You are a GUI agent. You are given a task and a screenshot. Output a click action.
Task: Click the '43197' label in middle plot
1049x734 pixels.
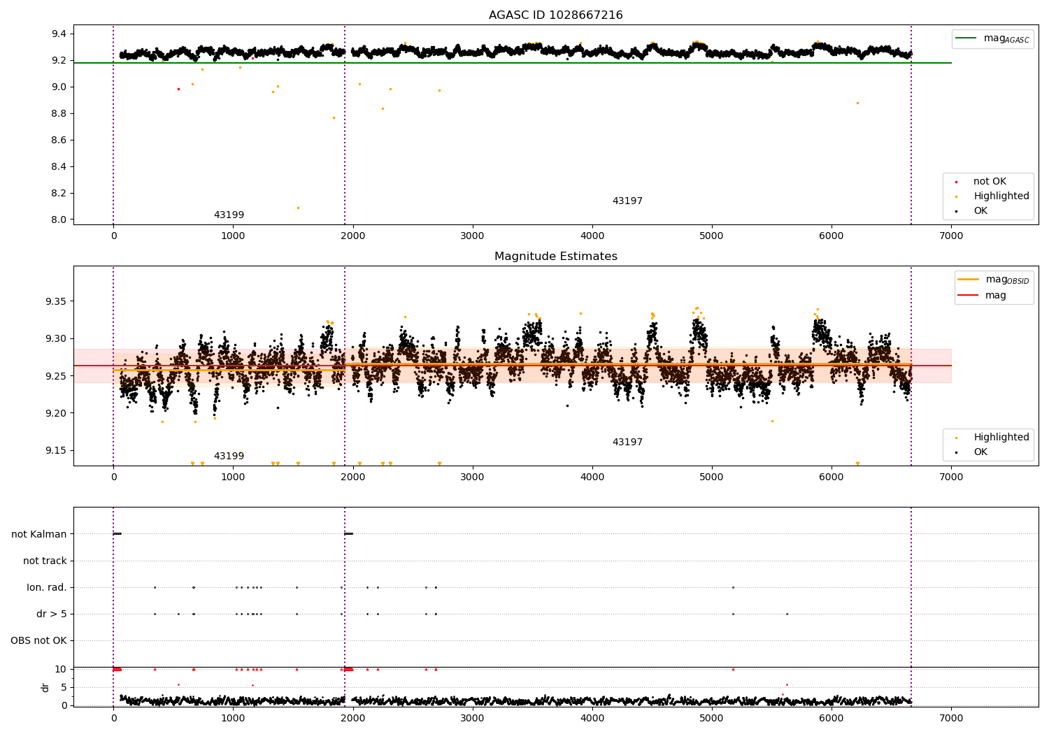point(627,442)
